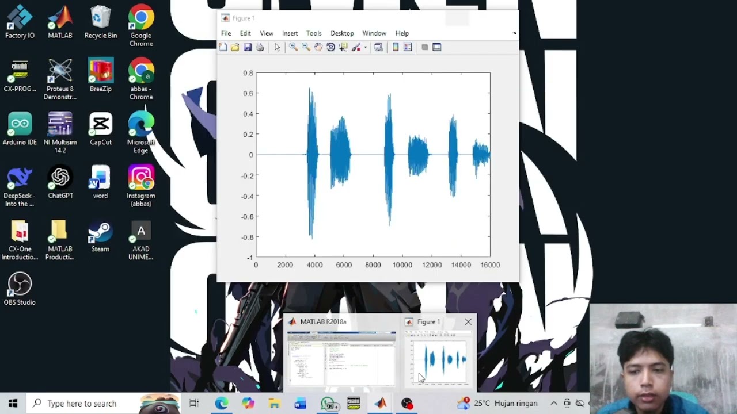Choose the Rotate 3D tool
The image size is (737, 414).
tap(331, 47)
